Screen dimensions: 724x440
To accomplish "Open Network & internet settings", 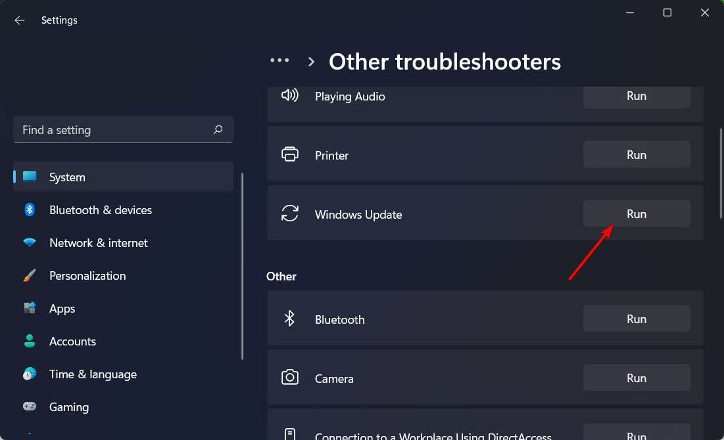I will pyautogui.click(x=123, y=242).
